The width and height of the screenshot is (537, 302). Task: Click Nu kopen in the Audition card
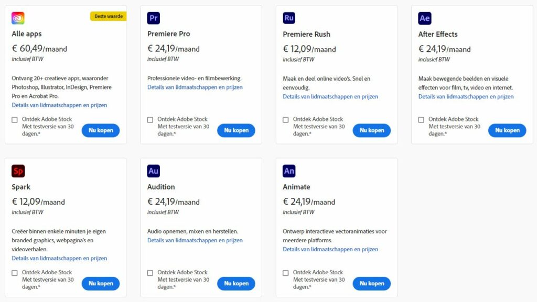click(x=236, y=283)
